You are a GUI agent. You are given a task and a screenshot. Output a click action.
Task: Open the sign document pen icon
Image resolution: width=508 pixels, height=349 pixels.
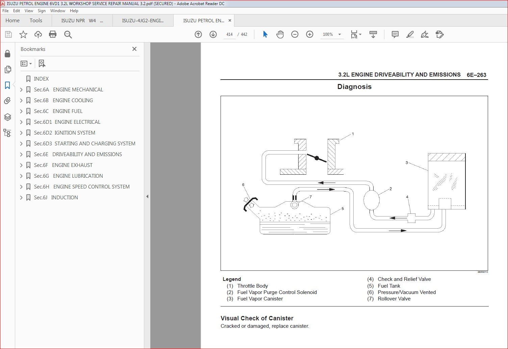coord(425,34)
